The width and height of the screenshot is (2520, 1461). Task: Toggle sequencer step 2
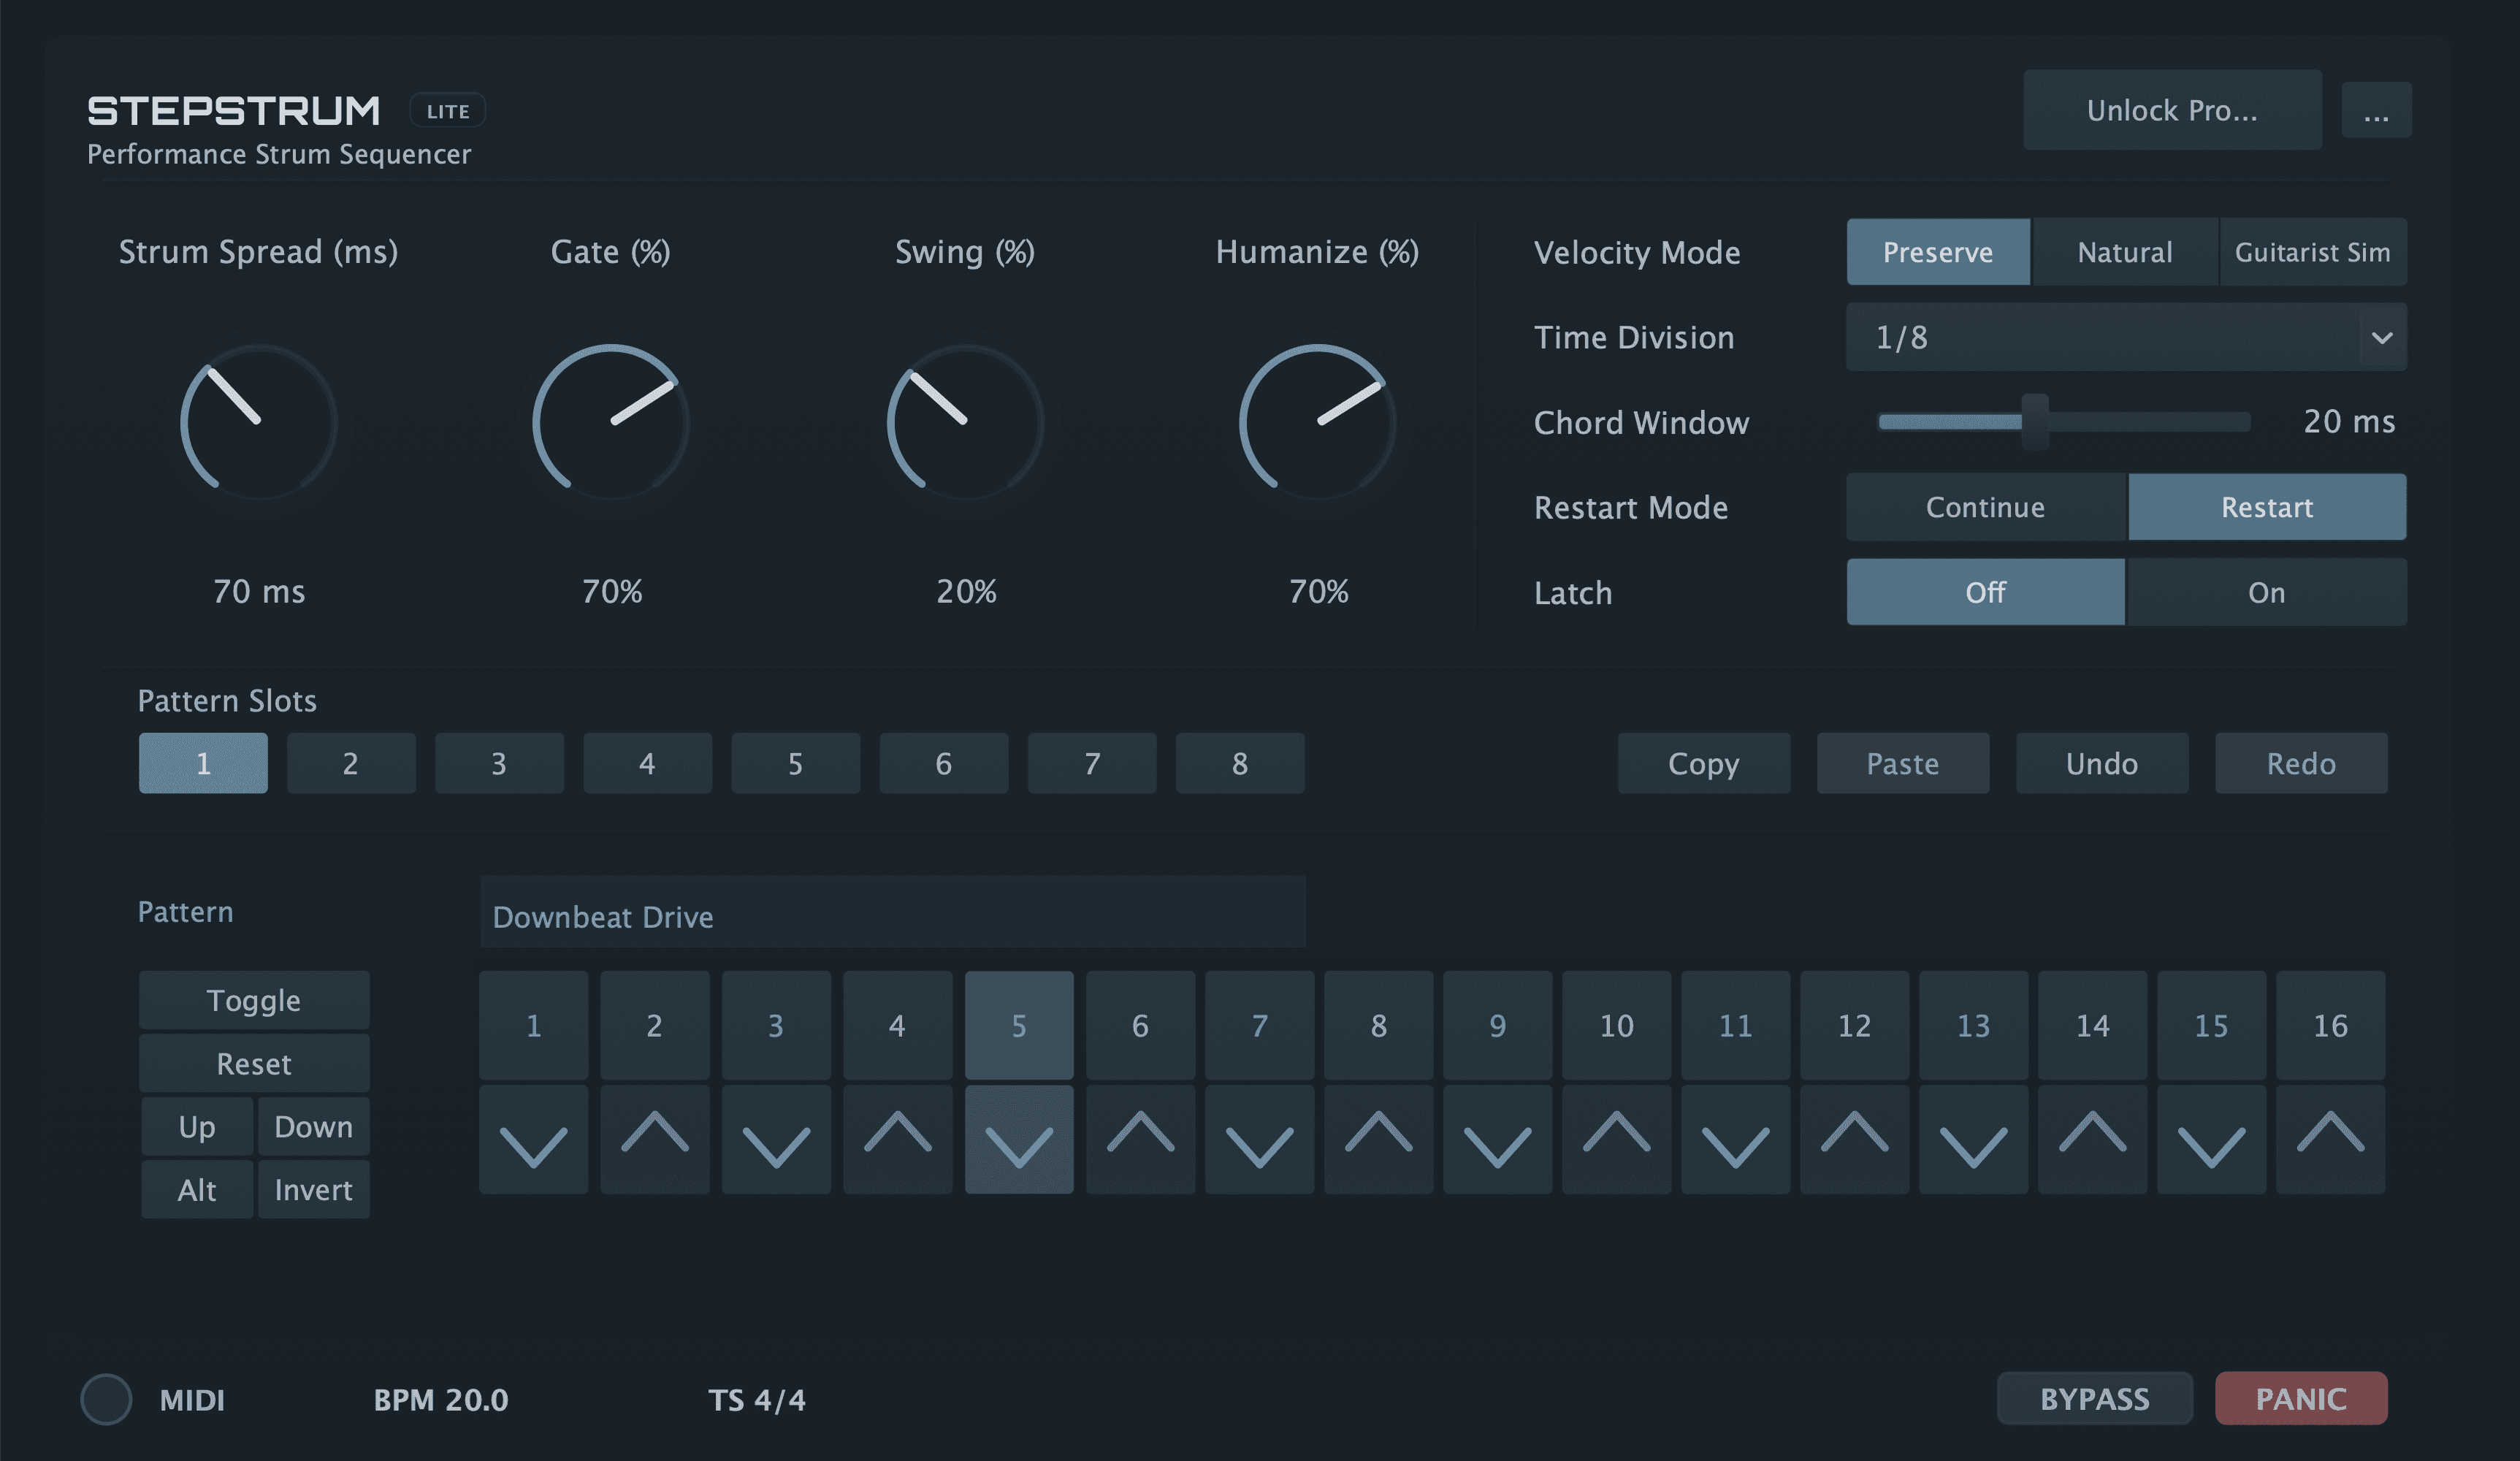(655, 1025)
